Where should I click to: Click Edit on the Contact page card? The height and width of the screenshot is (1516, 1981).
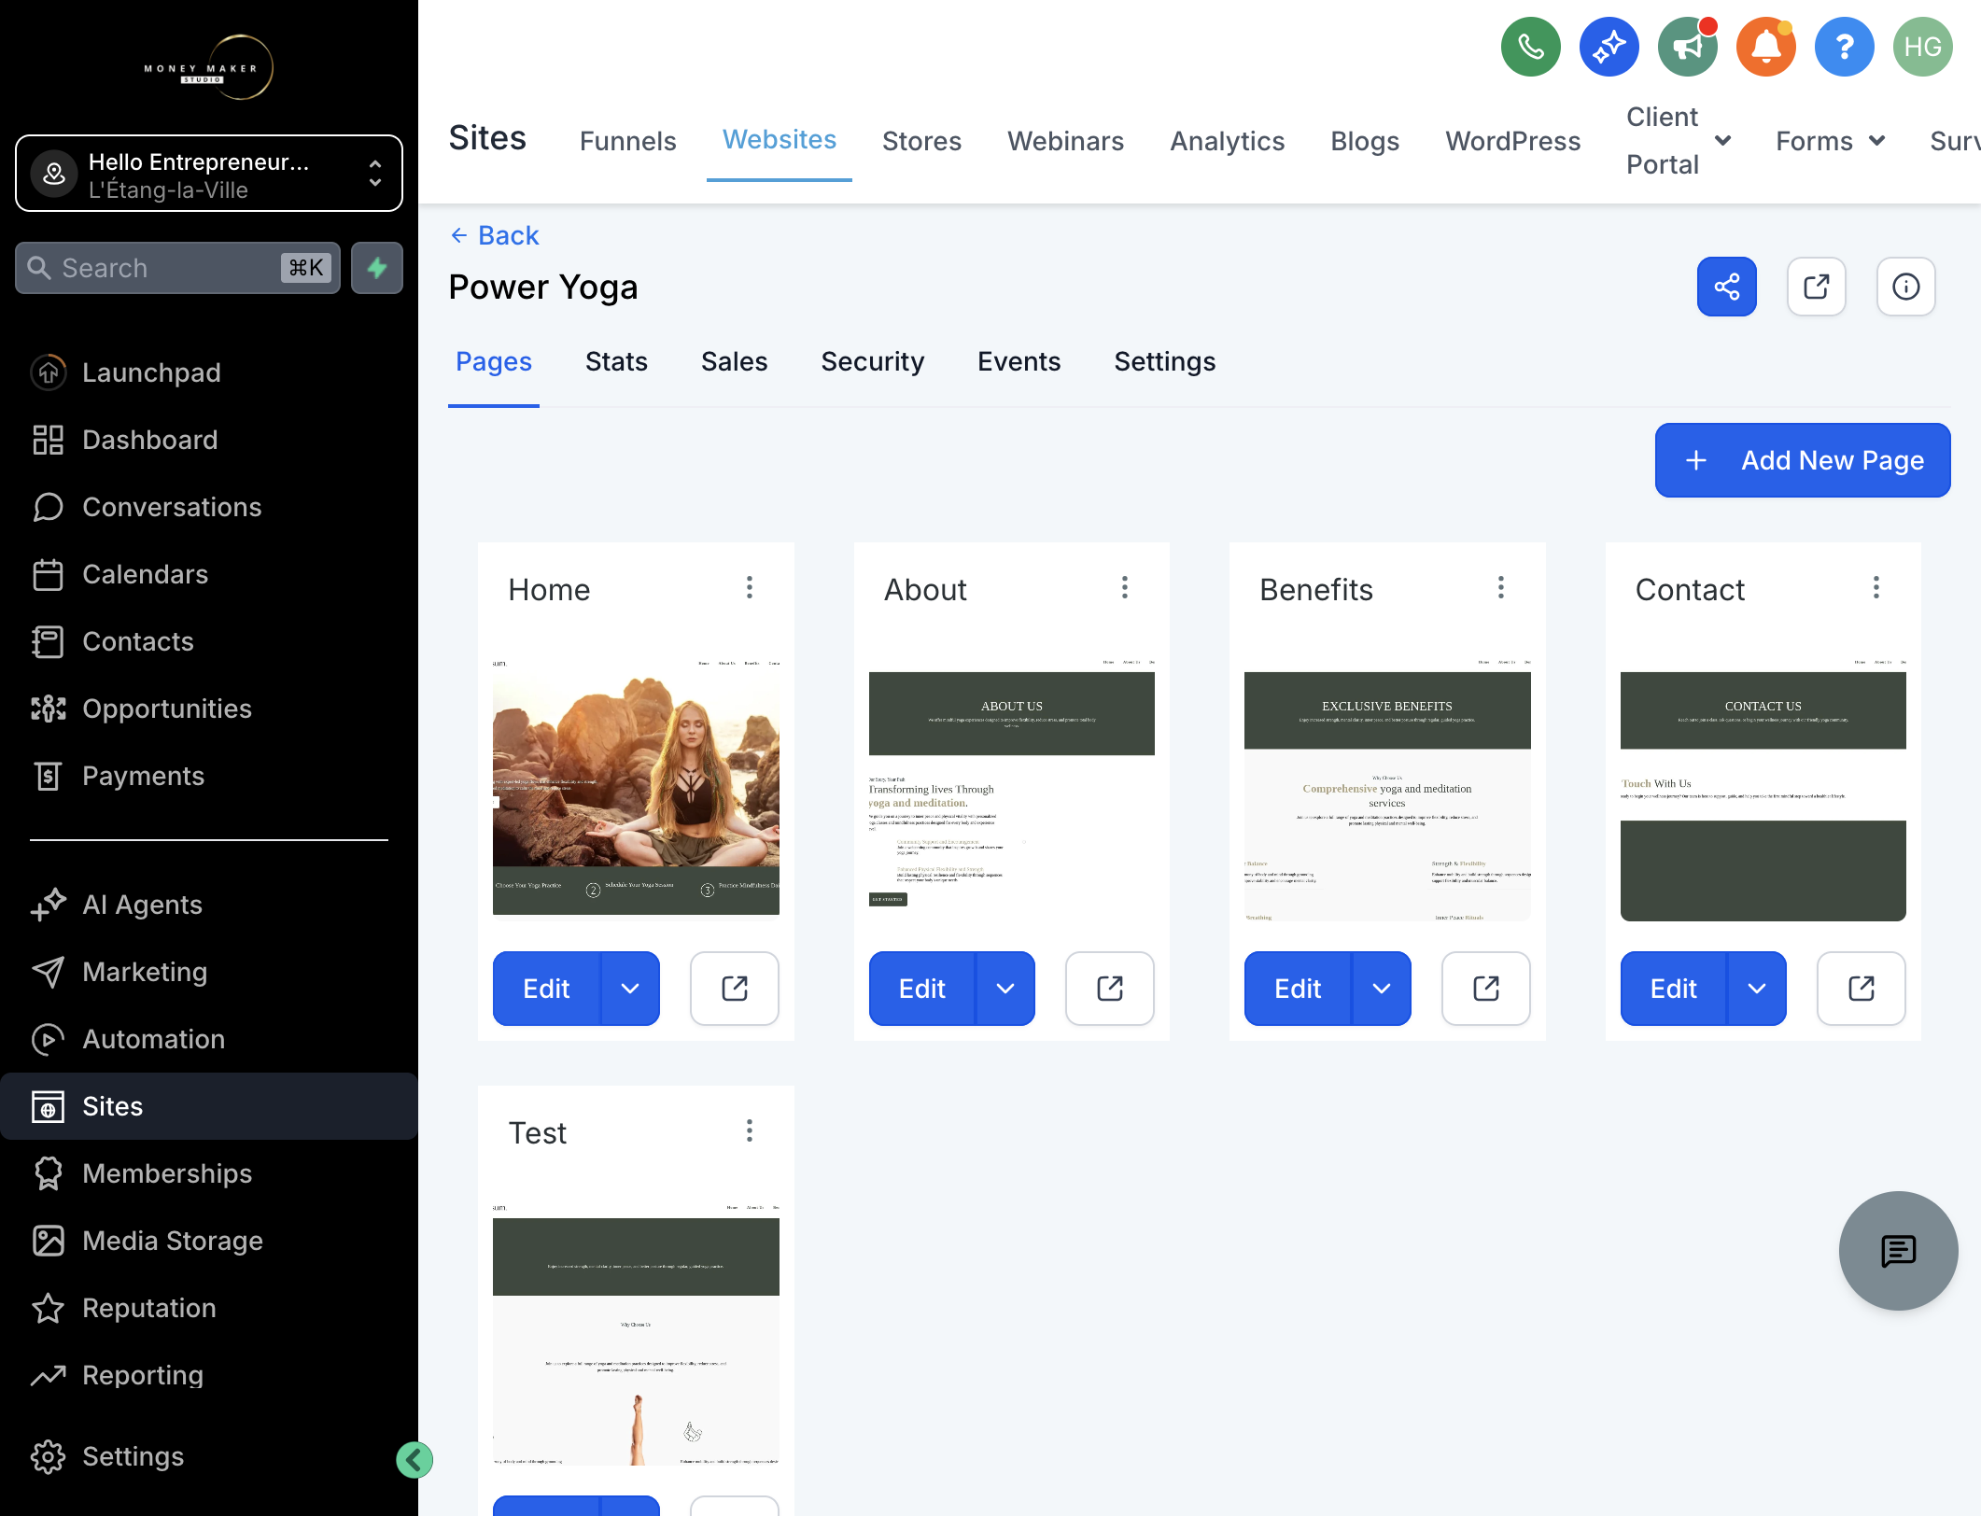(1674, 989)
